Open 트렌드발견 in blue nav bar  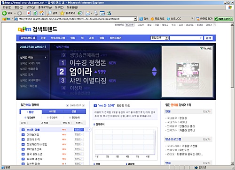(x=116, y=38)
